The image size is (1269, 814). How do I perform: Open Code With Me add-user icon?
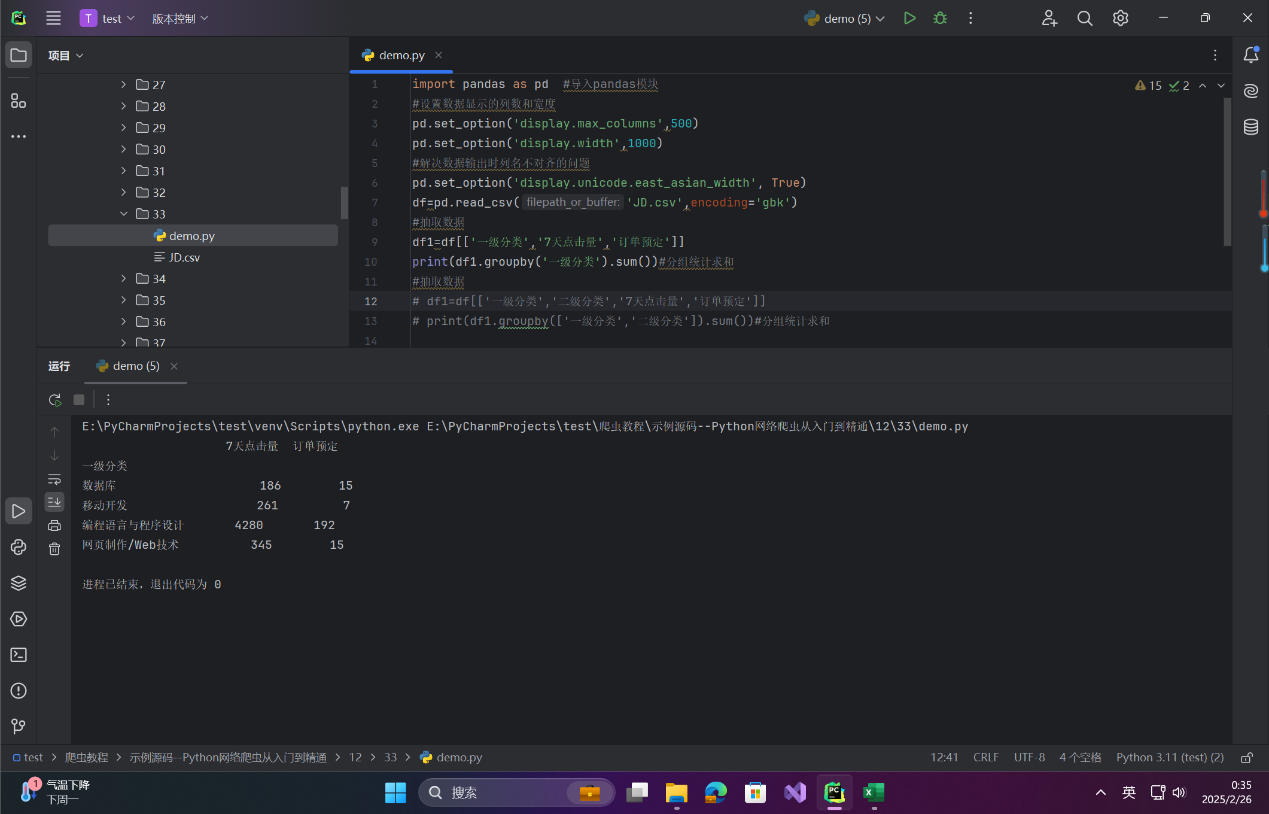point(1049,18)
